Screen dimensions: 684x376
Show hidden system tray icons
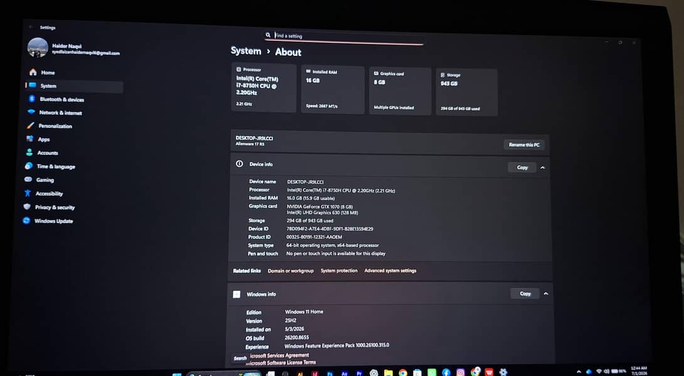pos(579,372)
